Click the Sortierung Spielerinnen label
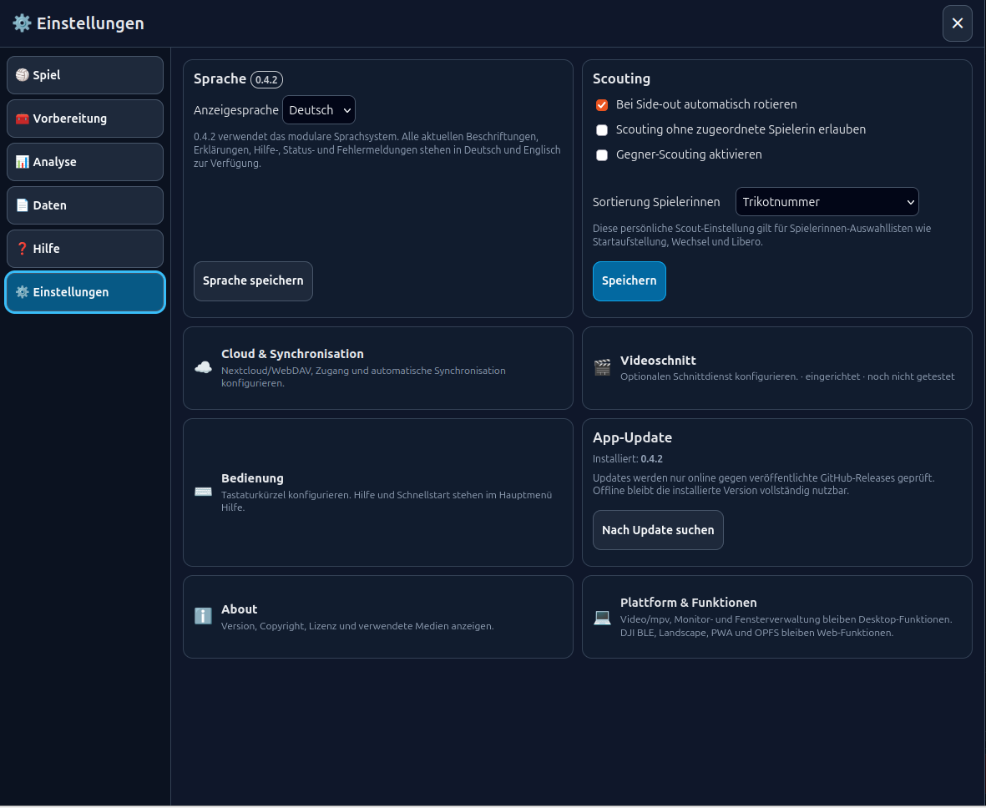 [x=656, y=202]
